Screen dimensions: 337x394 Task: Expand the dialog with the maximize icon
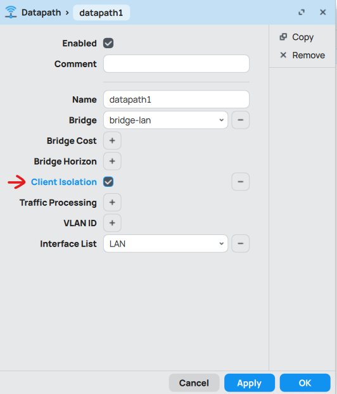pos(302,12)
